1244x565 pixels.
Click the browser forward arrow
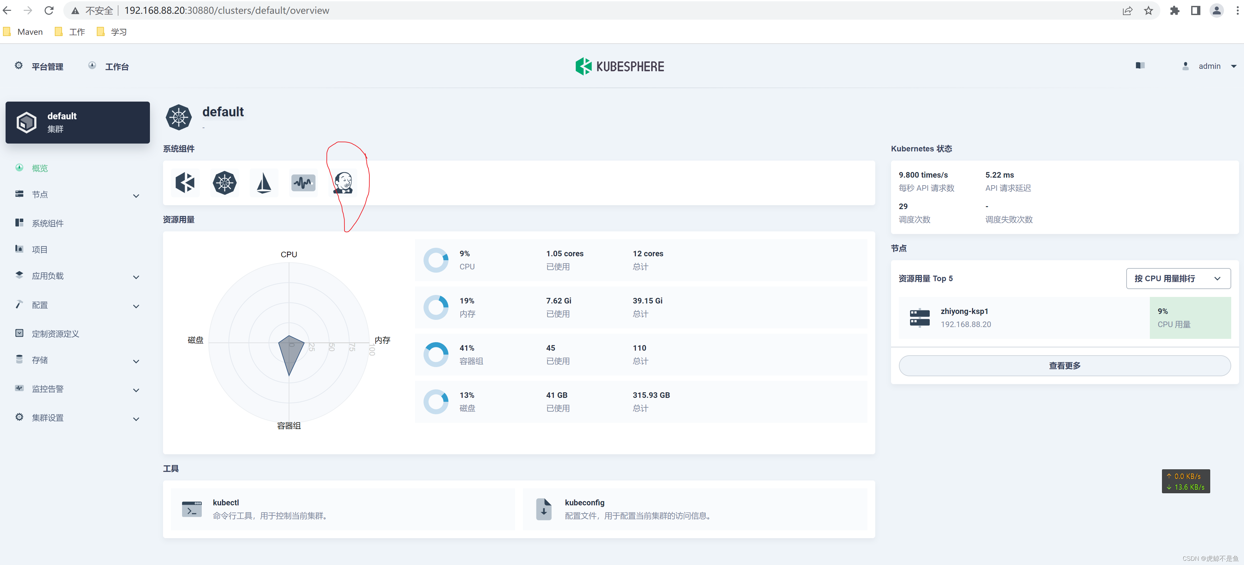28,10
